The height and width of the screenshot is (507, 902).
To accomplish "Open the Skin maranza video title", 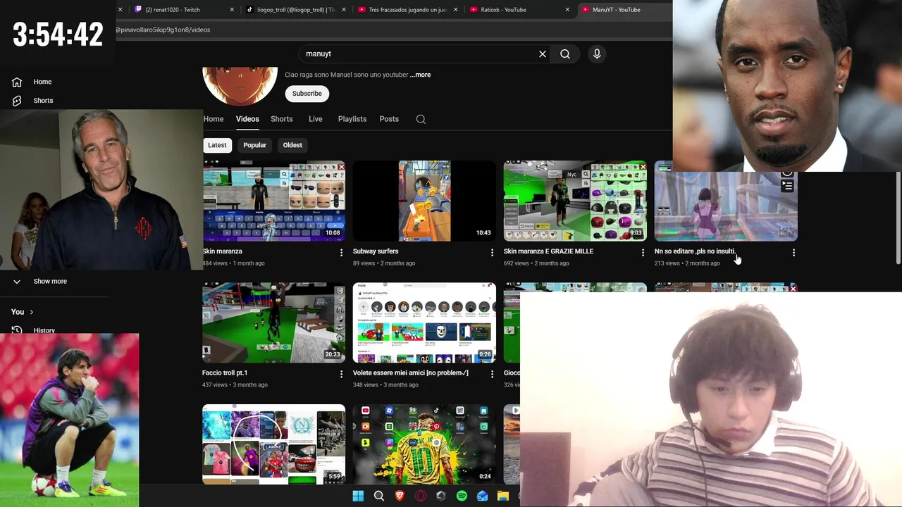I will click(223, 251).
